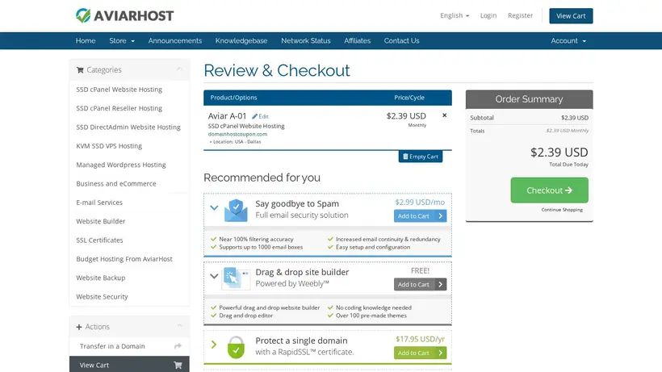Select KVM SSD VPS Hosting category
This screenshot has height=372, width=662.
pos(109,146)
